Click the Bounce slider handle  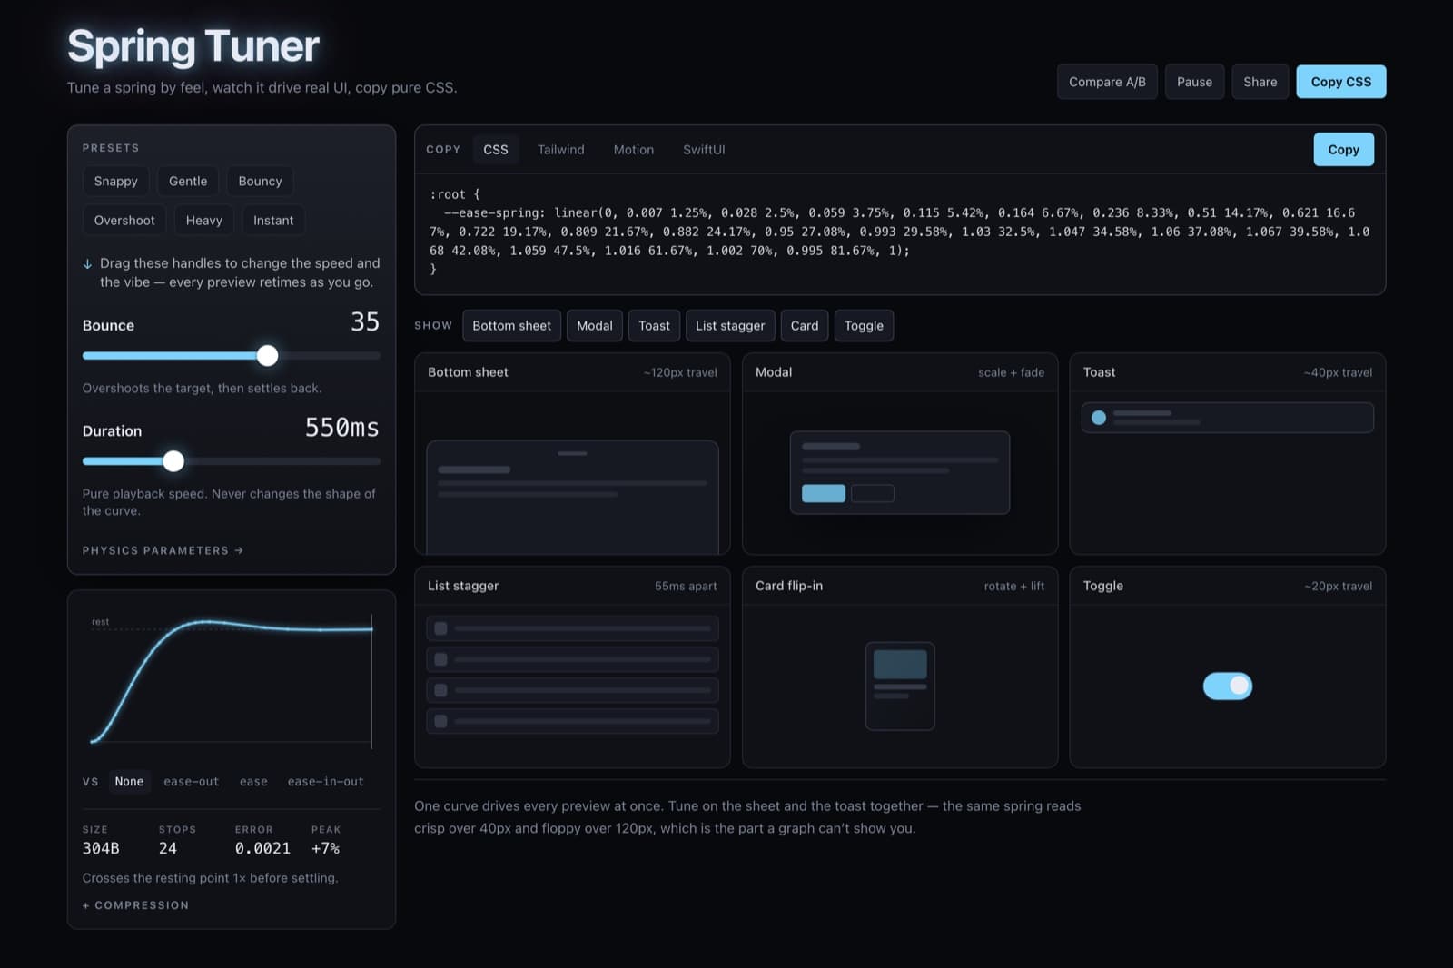point(267,356)
